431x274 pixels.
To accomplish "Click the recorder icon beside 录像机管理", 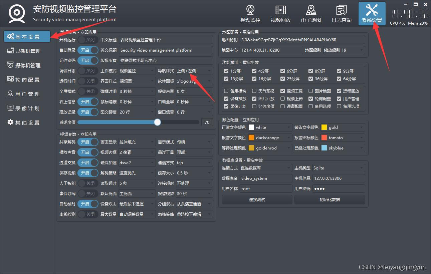I will (10, 51).
